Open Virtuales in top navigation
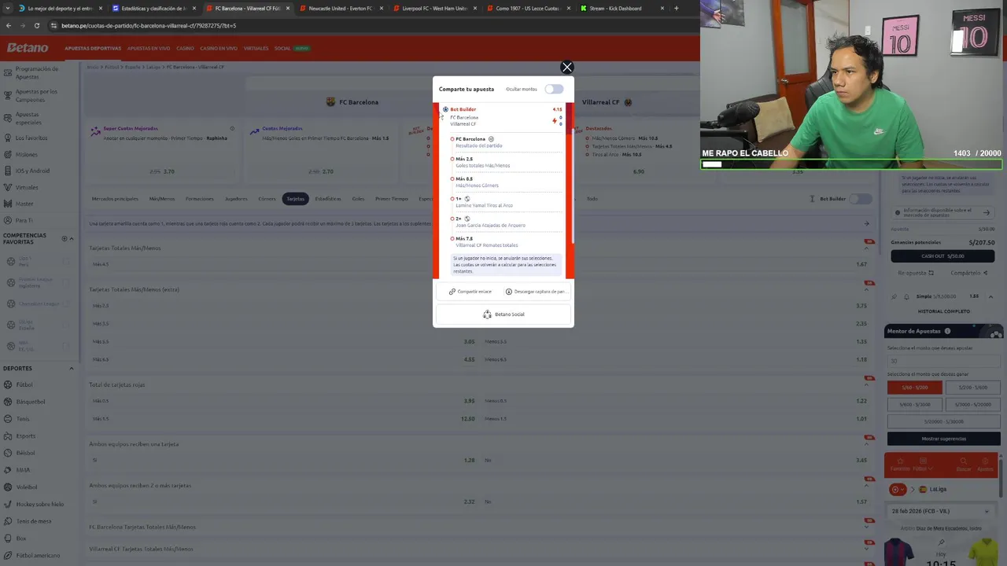Screen dimensions: 1007x566 (x=256, y=48)
